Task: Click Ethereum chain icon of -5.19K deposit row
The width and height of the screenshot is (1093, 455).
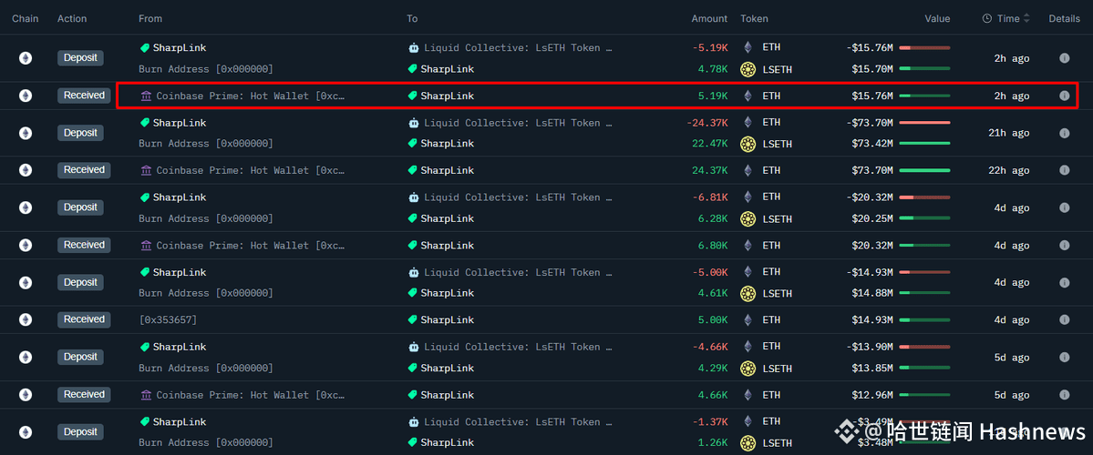Action: point(26,58)
